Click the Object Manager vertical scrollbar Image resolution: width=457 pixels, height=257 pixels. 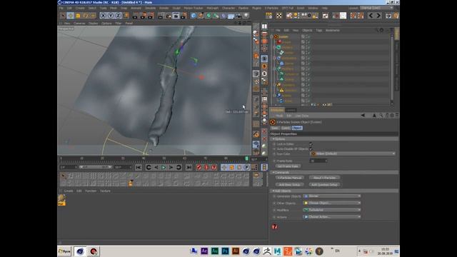[392, 69]
